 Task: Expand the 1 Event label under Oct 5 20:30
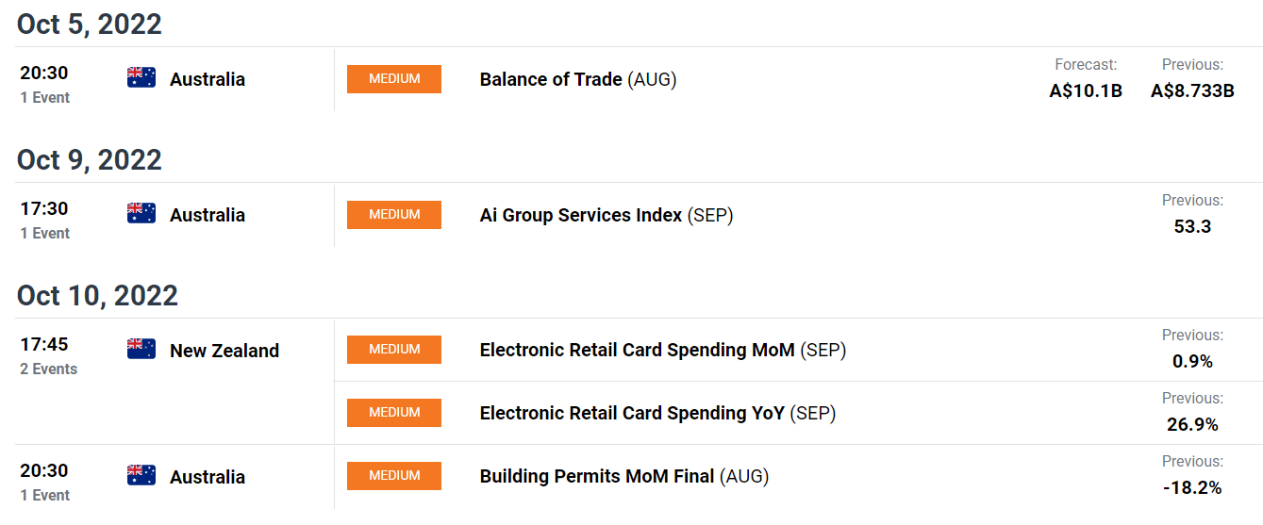pos(45,98)
